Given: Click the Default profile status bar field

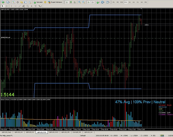Looking at the screenshot, I should (x=83, y=136).
